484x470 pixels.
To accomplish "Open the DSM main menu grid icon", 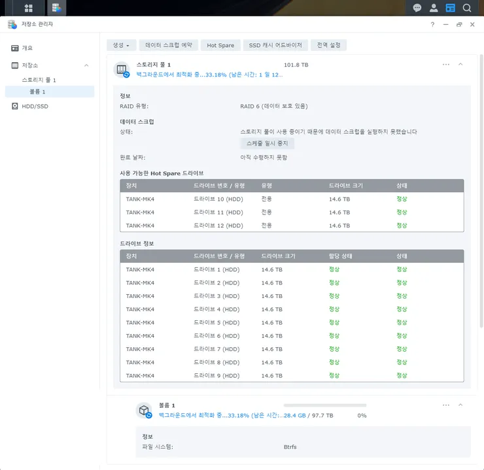I will 28,8.
